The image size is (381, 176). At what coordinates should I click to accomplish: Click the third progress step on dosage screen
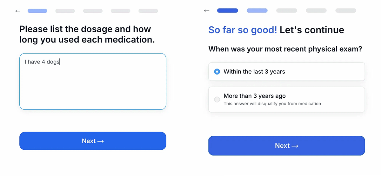pos(93,11)
